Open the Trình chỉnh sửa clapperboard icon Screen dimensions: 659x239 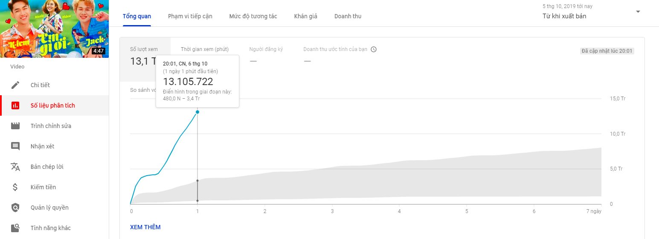coord(15,126)
